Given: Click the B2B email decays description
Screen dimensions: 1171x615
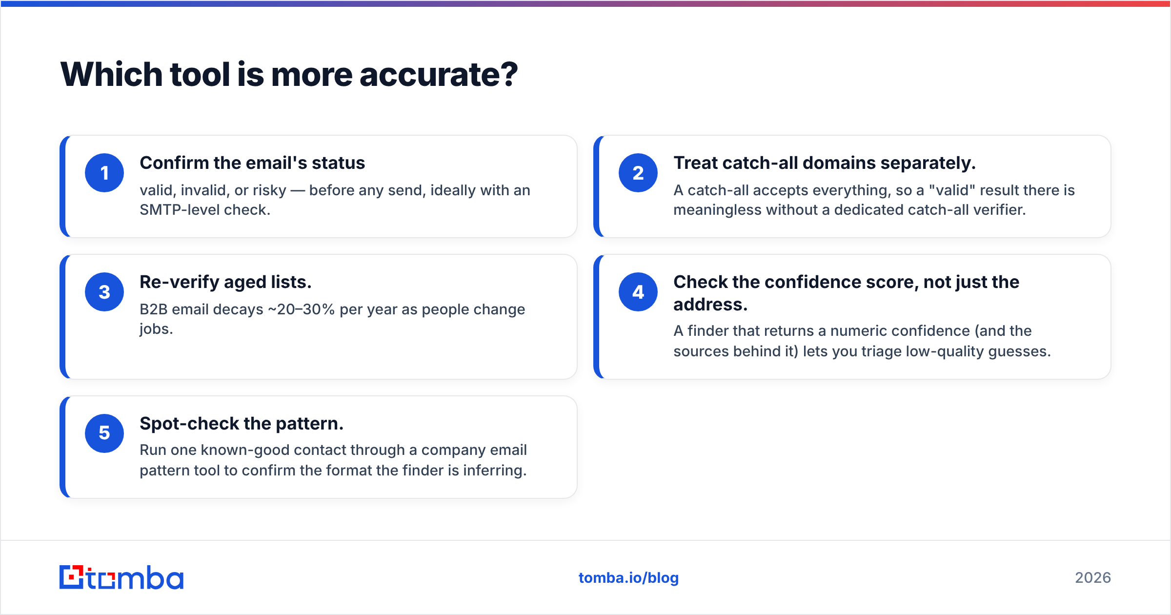Looking at the screenshot, I should click(332, 319).
